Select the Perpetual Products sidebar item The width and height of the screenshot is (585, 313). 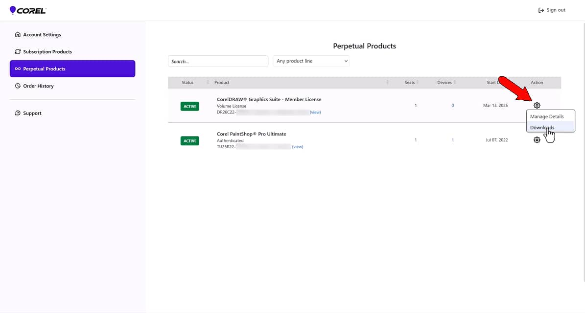click(72, 68)
